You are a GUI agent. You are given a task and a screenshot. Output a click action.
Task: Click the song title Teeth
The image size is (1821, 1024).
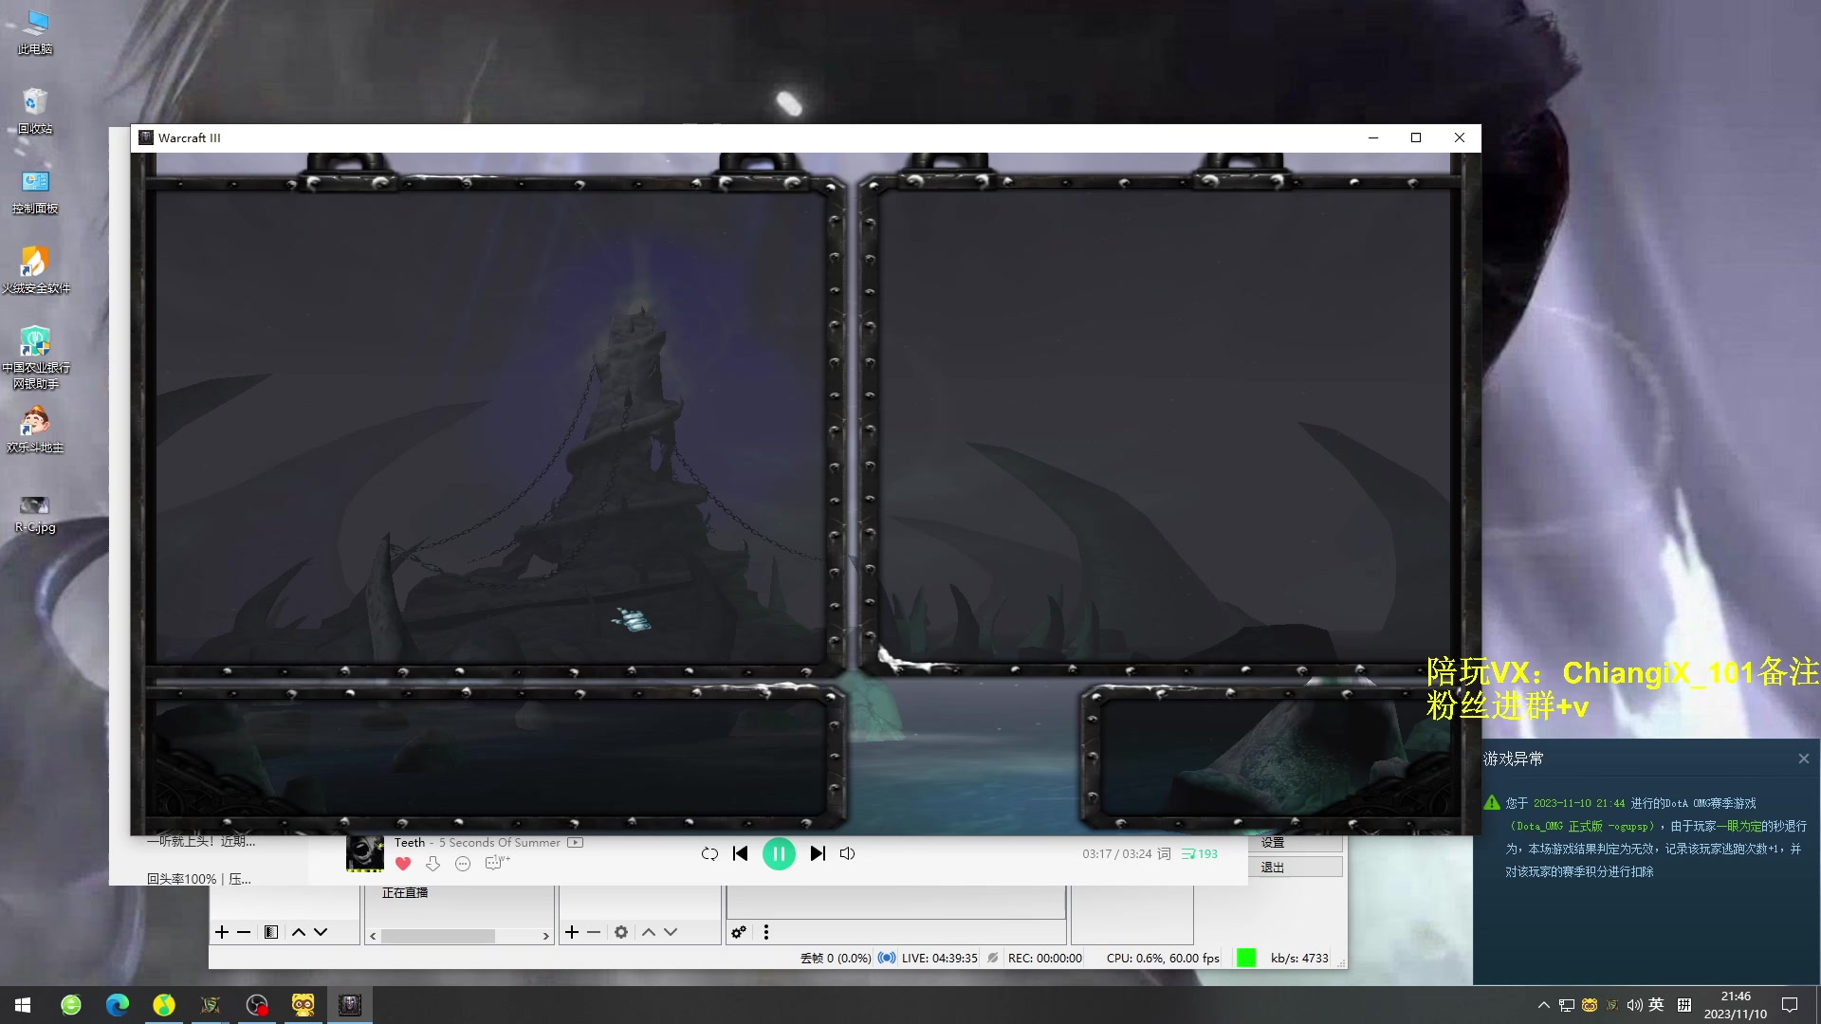pyautogui.click(x=410, y=842)
